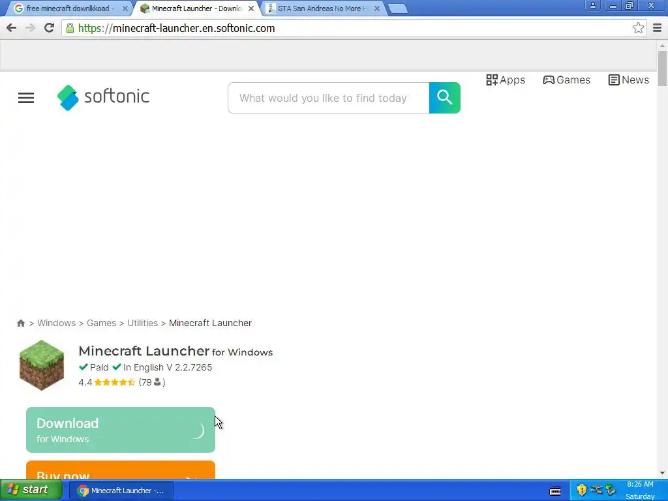The width and height of the screenshot is (668, 501).
Task: Click the browser forward arrow
Action: 30,28
